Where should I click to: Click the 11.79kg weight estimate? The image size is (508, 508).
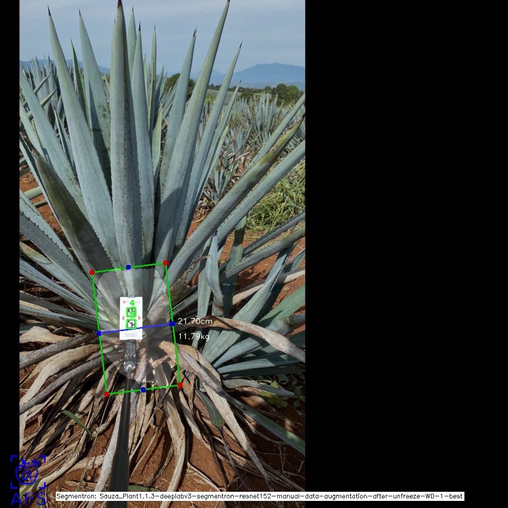[194, 336]
